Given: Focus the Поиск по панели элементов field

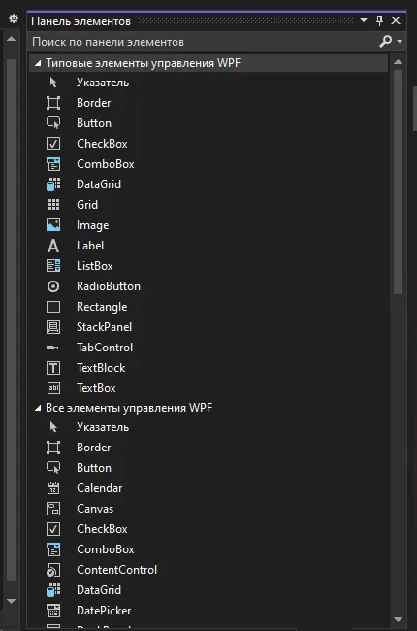Looking at the screenshot, I should pyautogui.click(x=203, y=42).
